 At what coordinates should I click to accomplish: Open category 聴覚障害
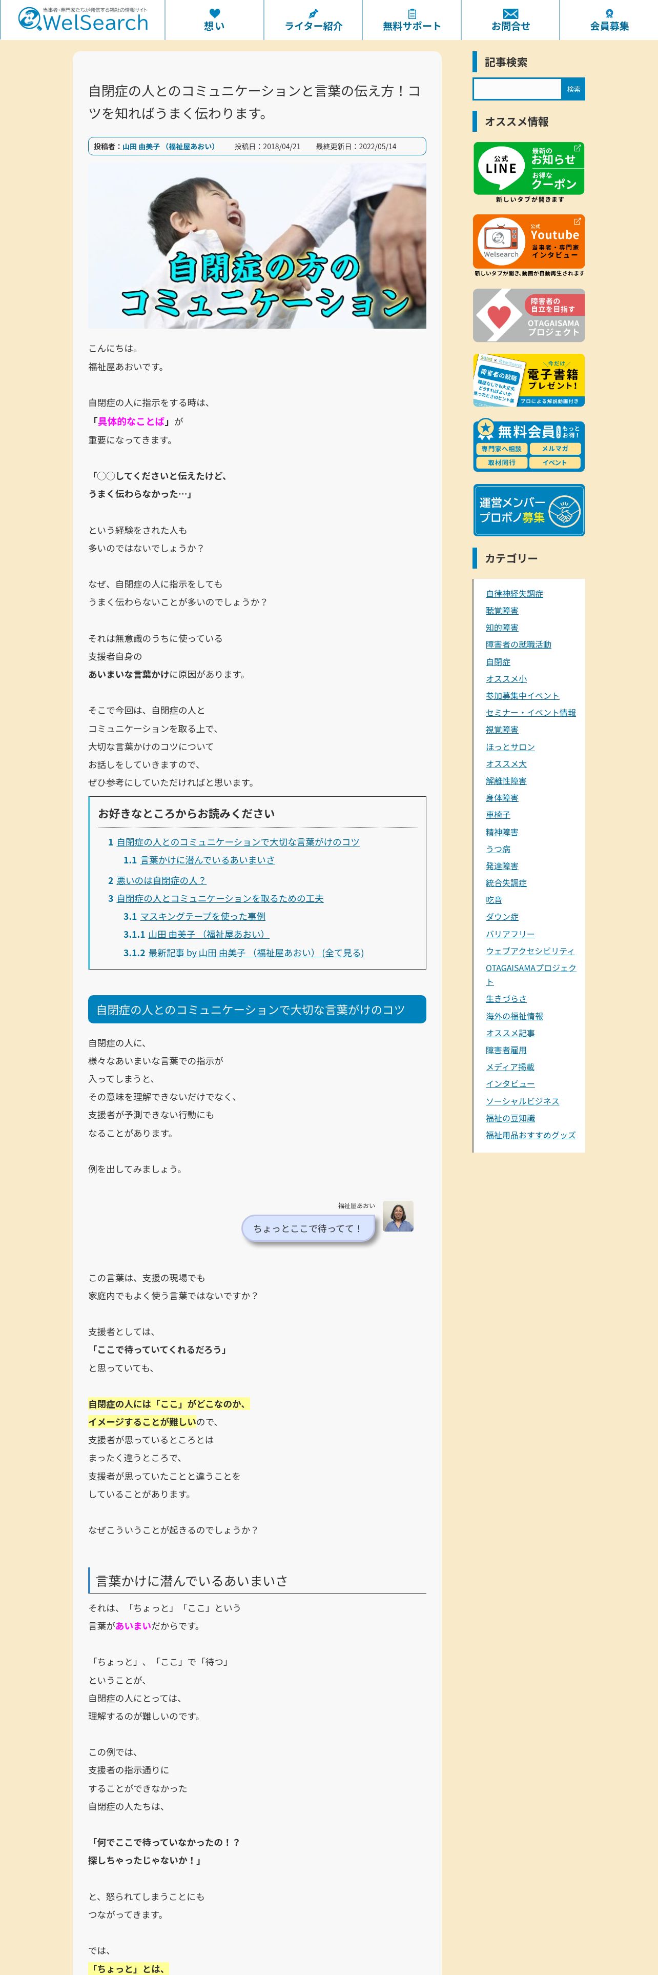(502, 611)
